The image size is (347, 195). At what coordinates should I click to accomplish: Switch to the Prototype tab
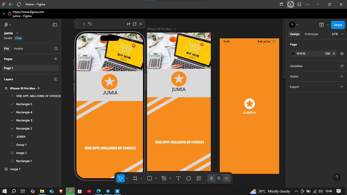[x=311, y=34]
